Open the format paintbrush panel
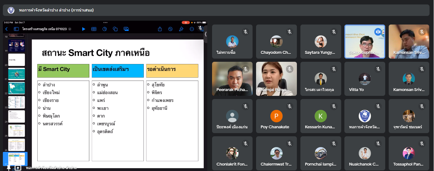Viewport: 434px width, 171px height. click(x=181, y=29)
